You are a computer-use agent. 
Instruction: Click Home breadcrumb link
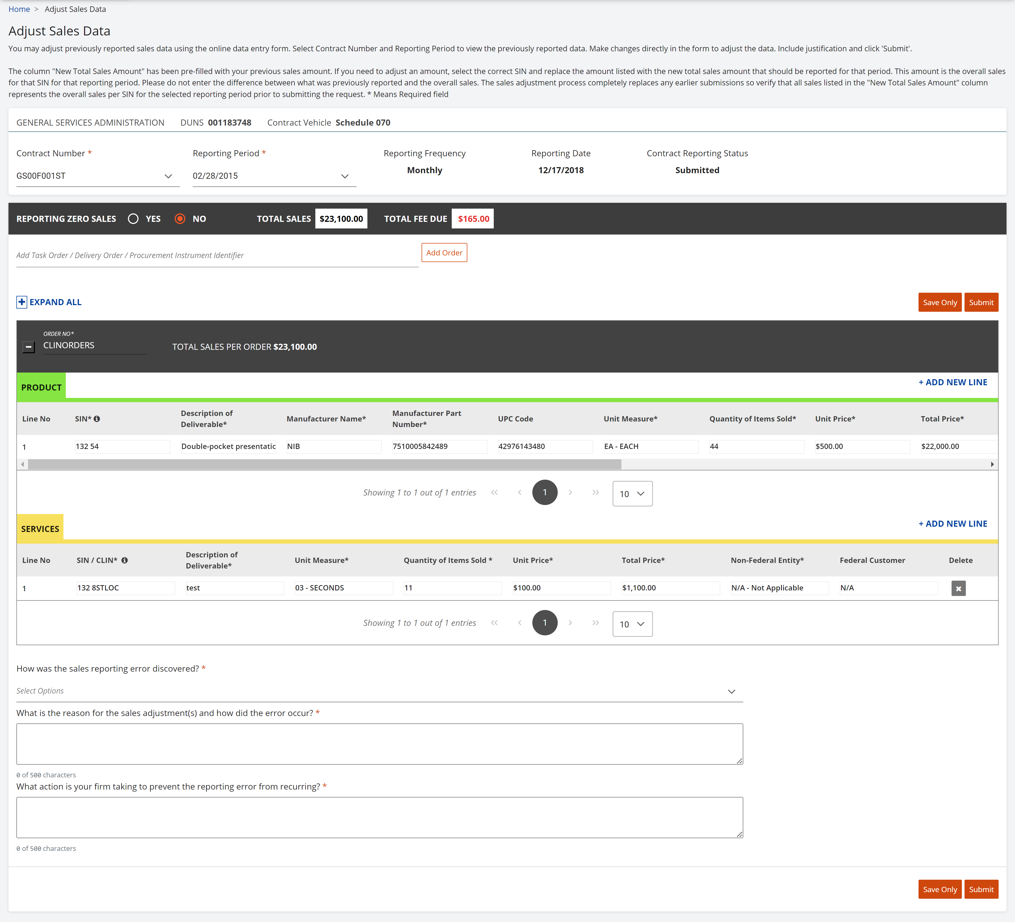(19, 9)
